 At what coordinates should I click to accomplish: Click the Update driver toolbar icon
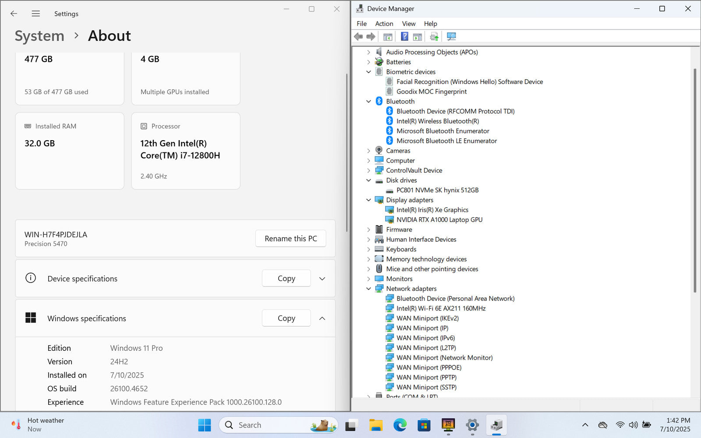click(434, 36)
